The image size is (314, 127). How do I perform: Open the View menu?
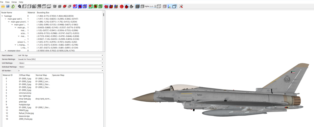point(8,2)
